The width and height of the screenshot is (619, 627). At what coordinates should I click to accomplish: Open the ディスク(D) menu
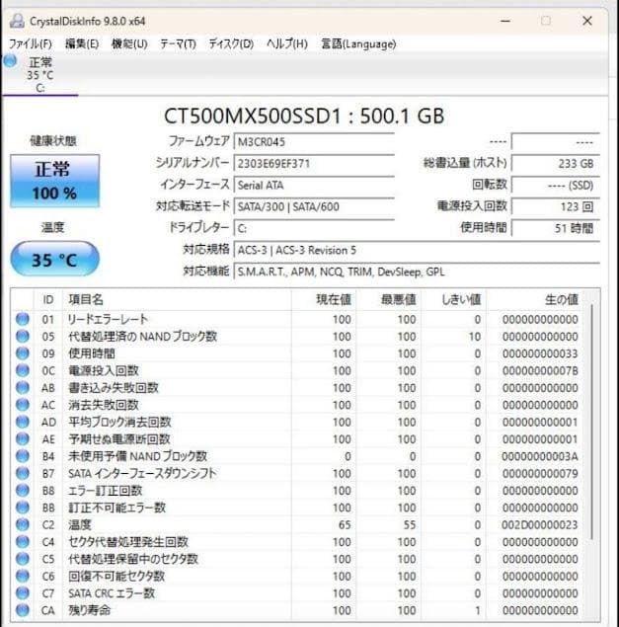231,44
